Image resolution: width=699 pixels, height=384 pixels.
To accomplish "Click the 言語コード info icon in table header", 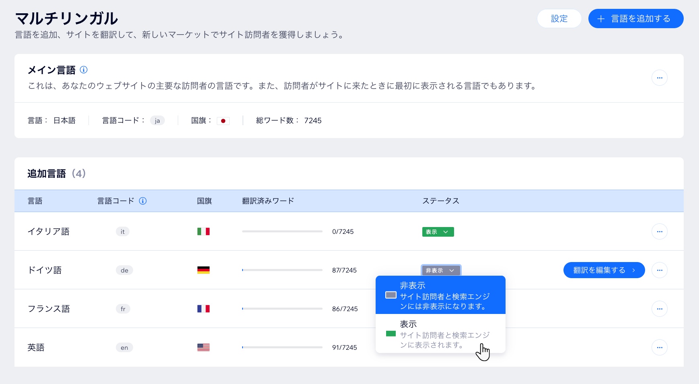I will point(143,201).
